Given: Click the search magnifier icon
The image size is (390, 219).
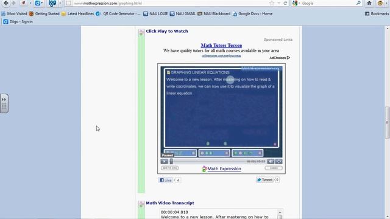Looking at the screenshot, I should pyautogui.click(x=358, y=3).
